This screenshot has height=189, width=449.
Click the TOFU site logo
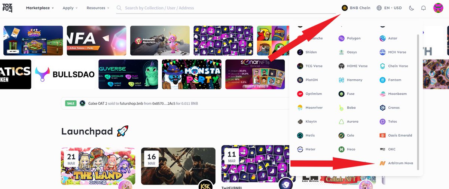[x=7, y=8]
